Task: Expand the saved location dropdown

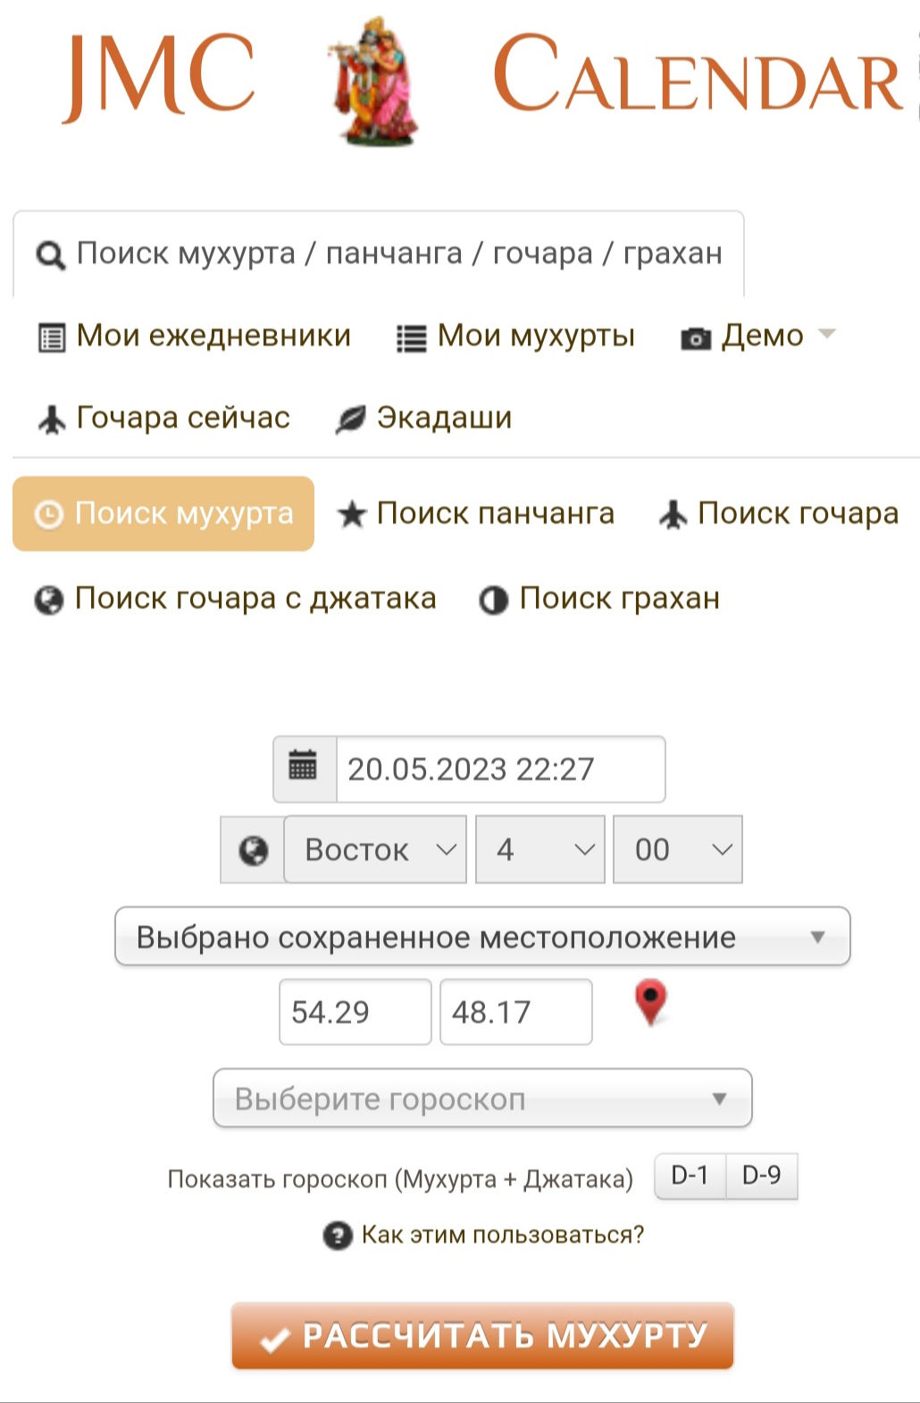Action: [x=482, y=937]
